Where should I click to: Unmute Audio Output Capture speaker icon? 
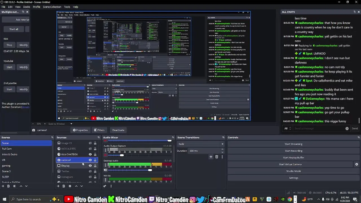click(105, 155)
